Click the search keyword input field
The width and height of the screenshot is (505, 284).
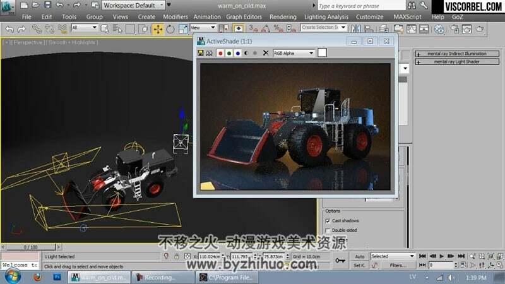[361, 6]
